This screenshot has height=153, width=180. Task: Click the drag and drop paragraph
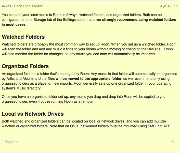coord(84,99)
